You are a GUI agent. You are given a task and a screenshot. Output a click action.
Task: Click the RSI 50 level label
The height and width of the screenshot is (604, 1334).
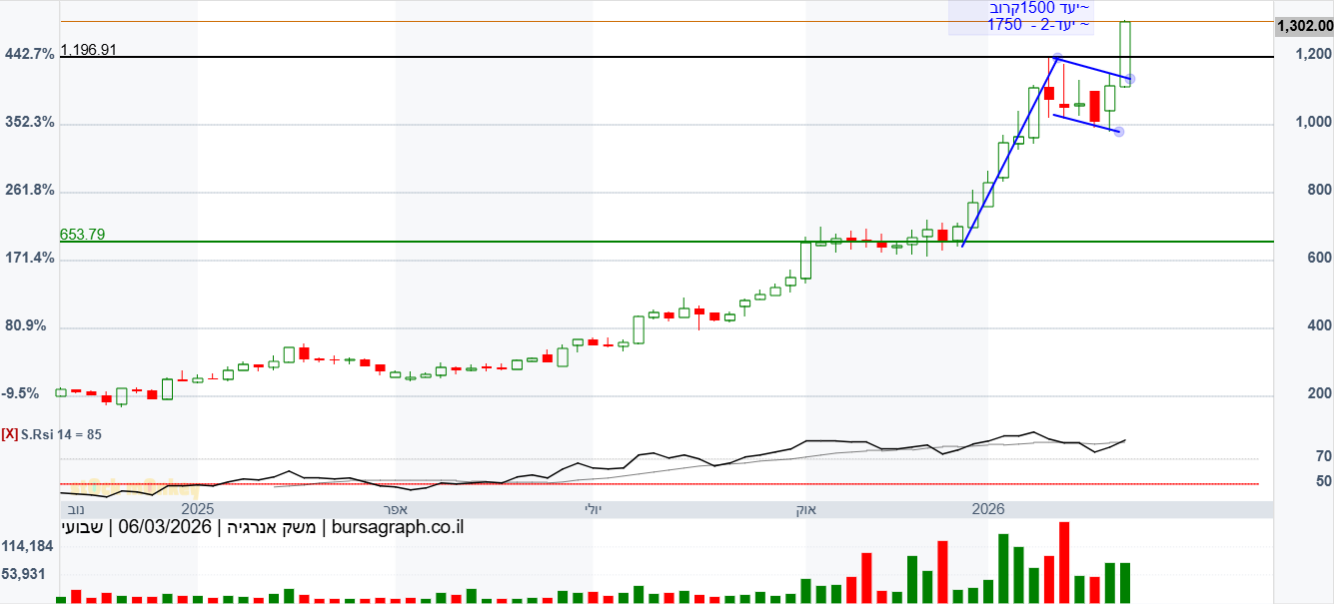(x=1323, y=481)
